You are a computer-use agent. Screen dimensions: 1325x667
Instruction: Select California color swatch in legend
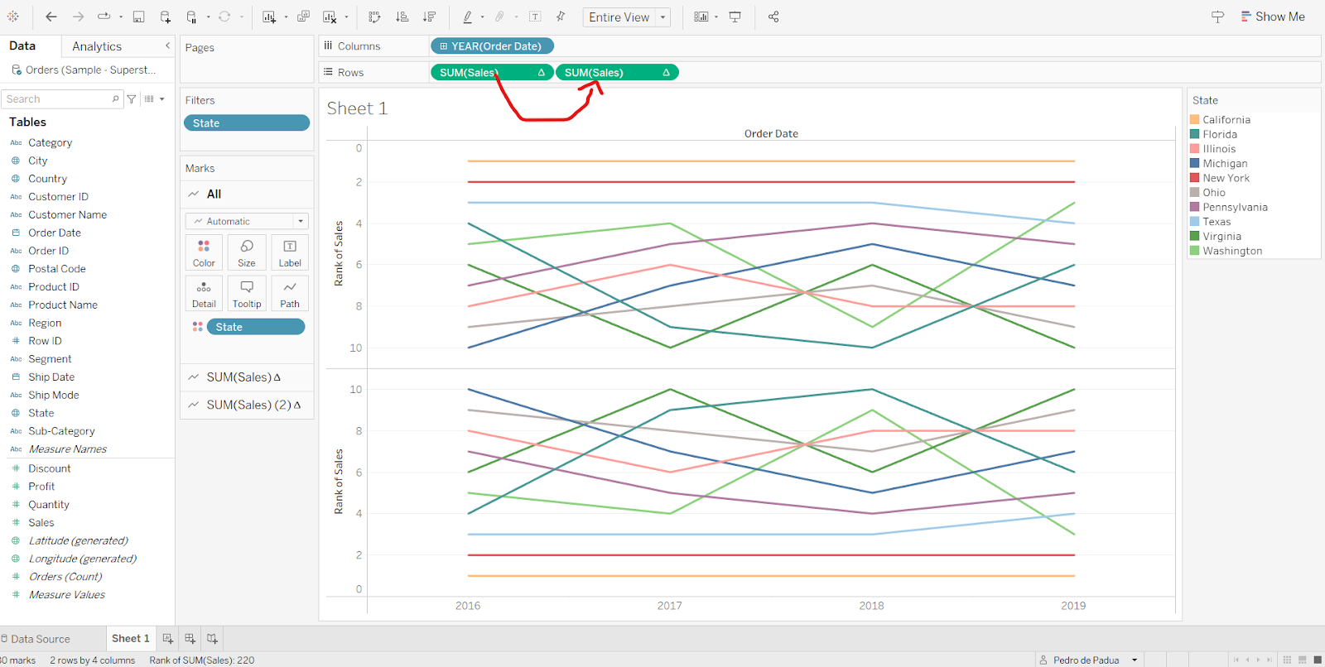point(1195,120)
